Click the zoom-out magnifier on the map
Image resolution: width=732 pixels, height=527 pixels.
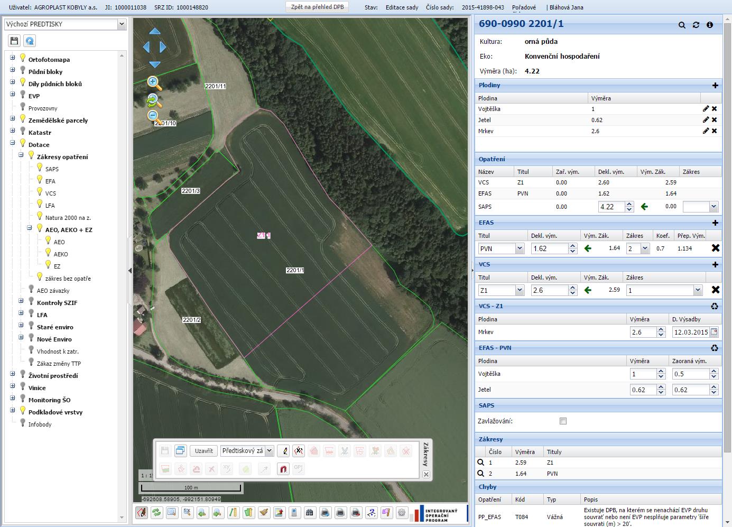coord(154,116)
